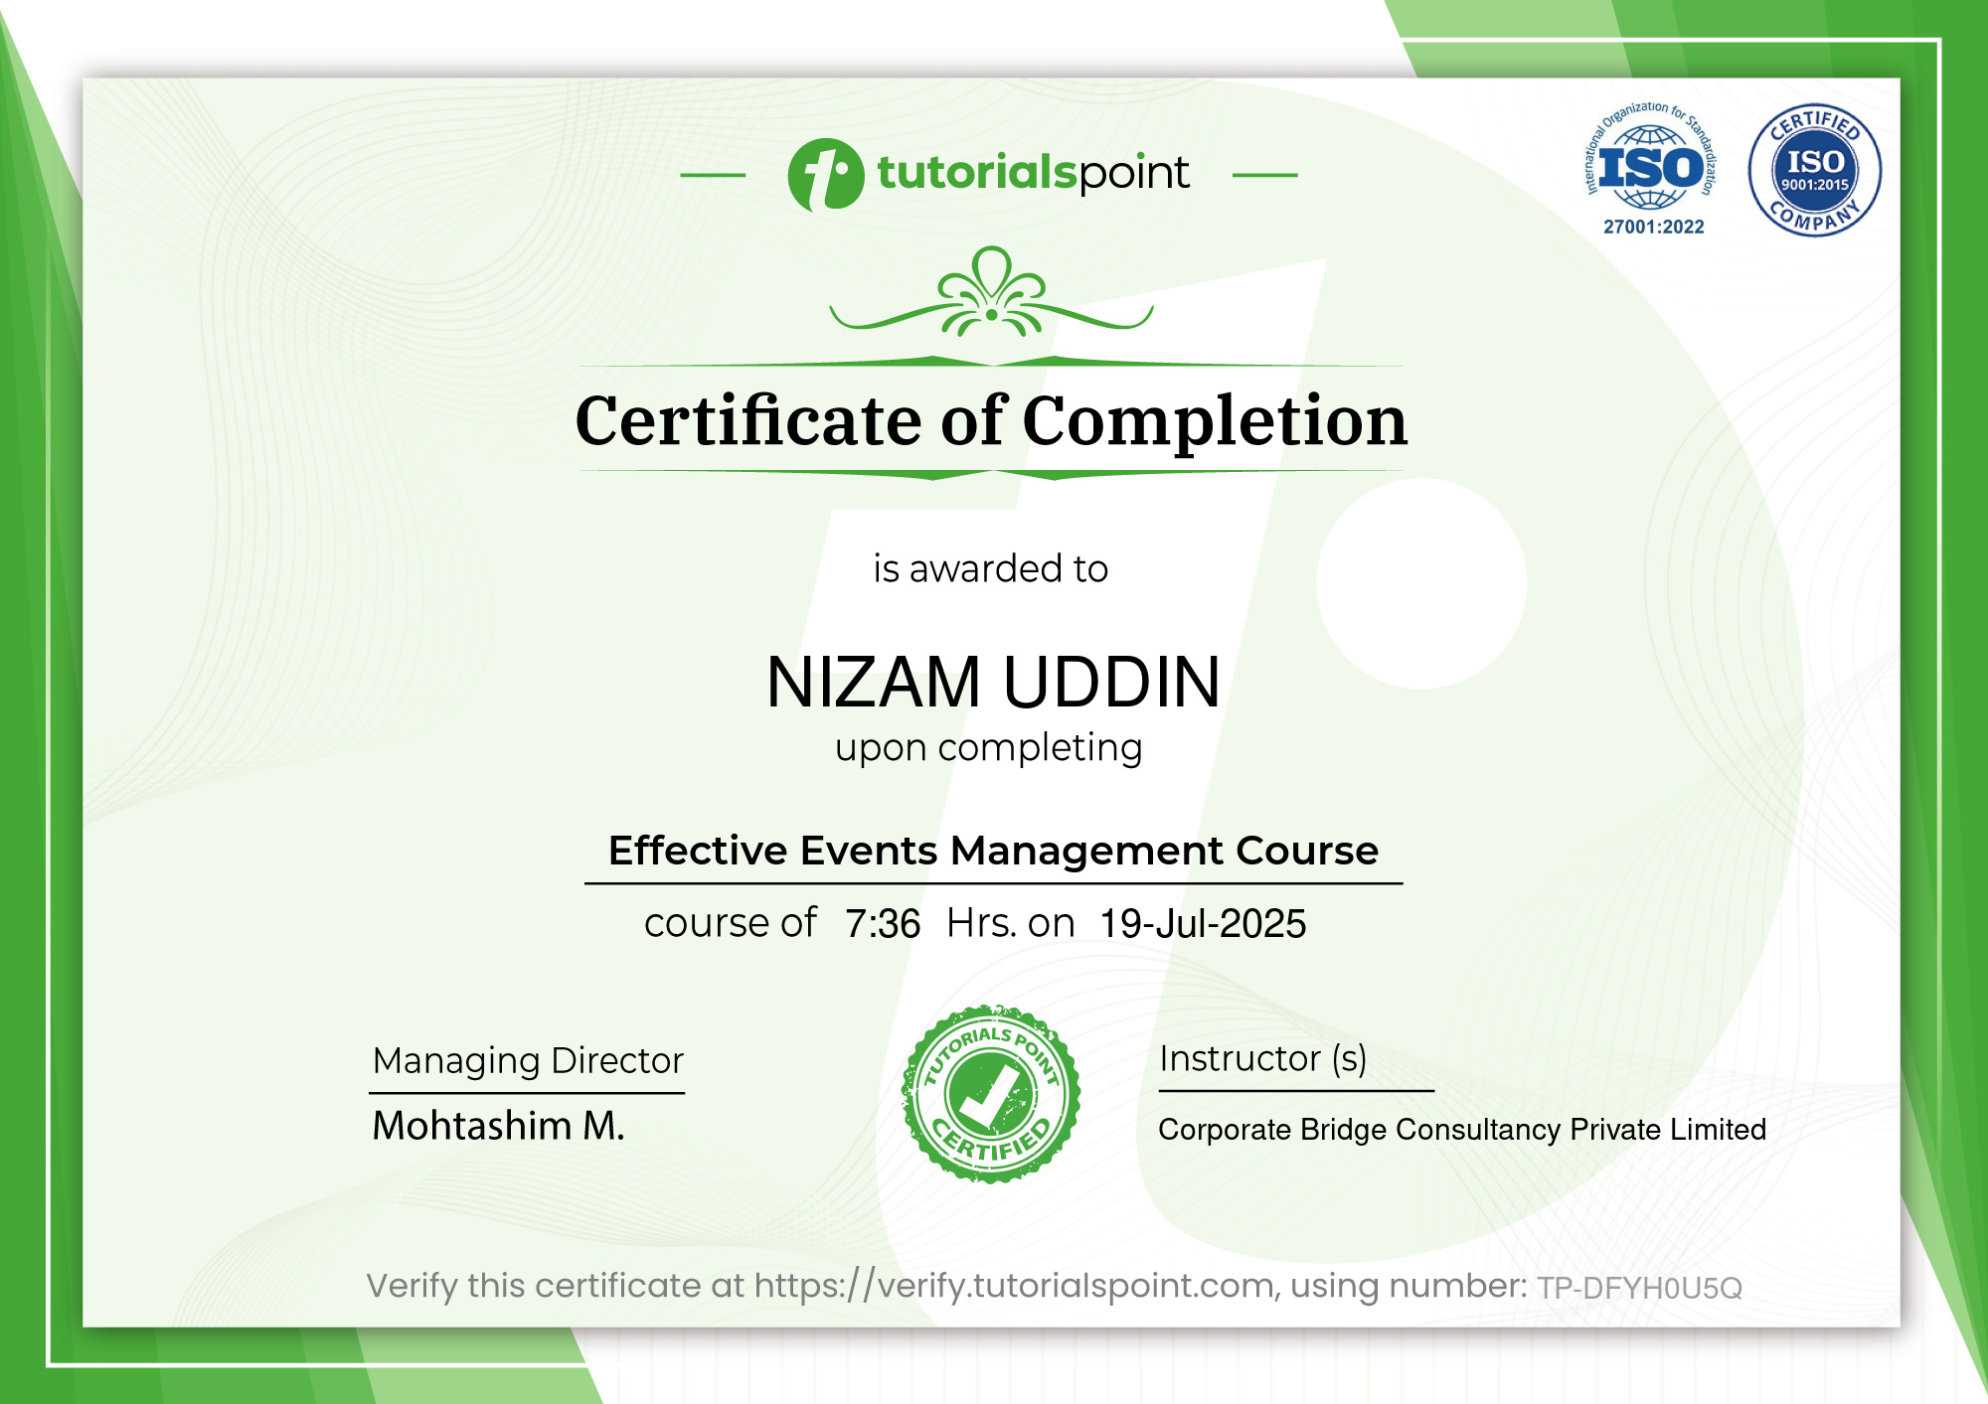Click the 'Hrs. on' text
1988x1404 pixels.
coord(1010,923)
